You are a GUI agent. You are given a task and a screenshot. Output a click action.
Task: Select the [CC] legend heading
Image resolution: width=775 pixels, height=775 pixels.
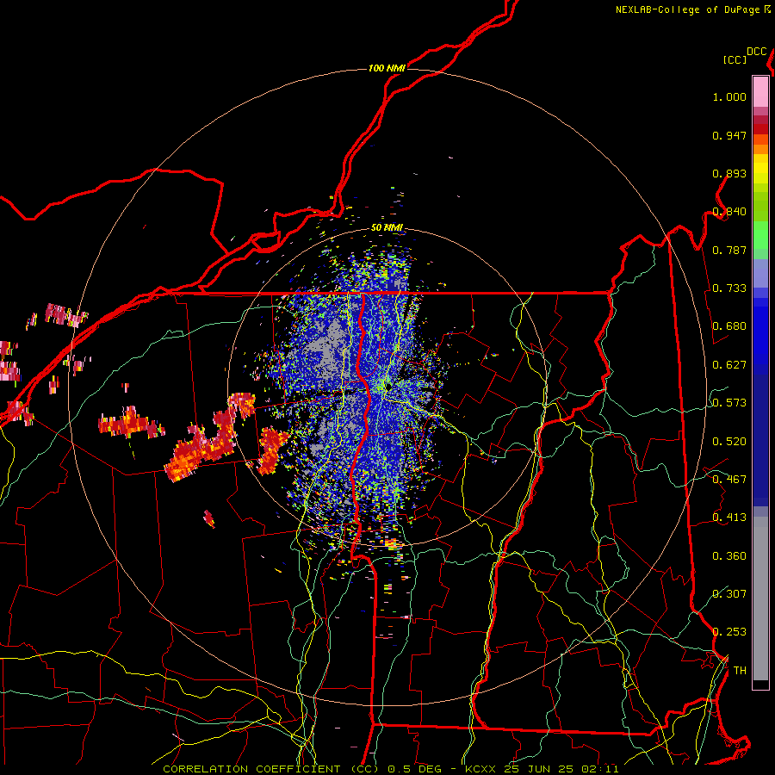[x=735, y=59]
